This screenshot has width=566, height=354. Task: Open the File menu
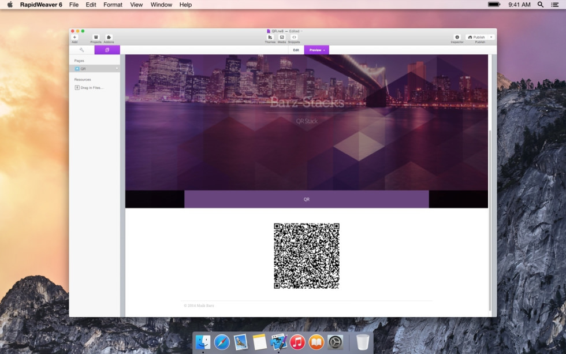pyautogui.click(x=74, y=5)
